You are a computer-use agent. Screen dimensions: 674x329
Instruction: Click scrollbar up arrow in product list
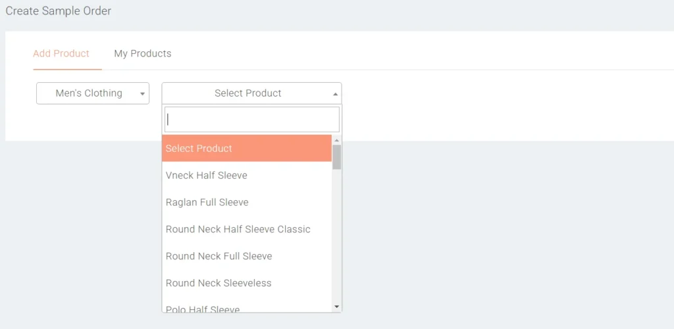point(337,140)
